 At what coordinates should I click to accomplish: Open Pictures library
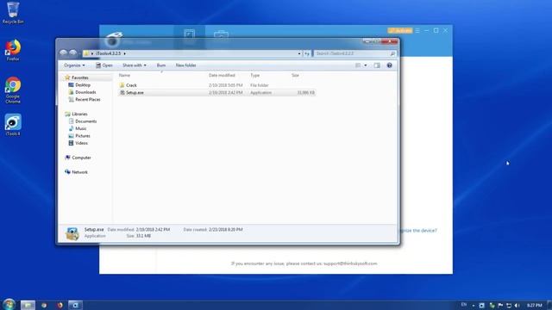pyautogui.click(x=83, y=136)
